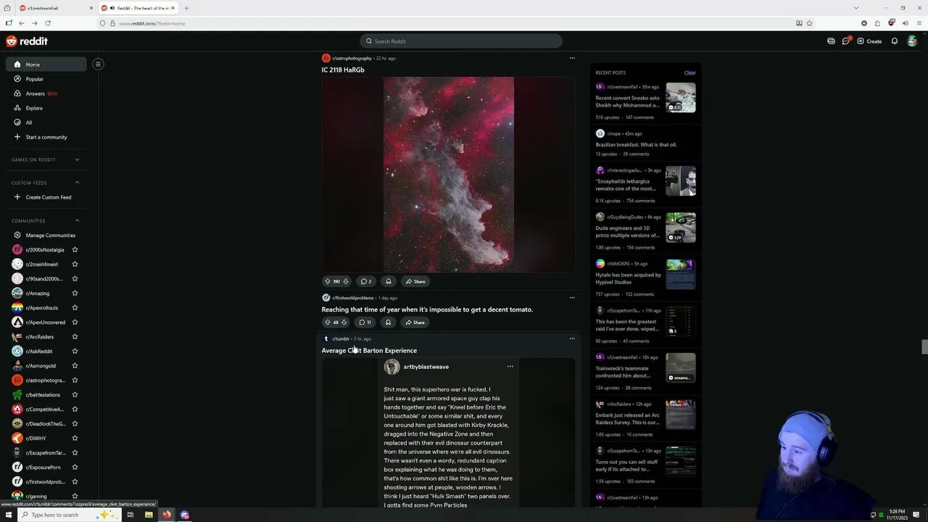928x522 pixels.
Task: Go back in browser history
Action: pos(22,23)
